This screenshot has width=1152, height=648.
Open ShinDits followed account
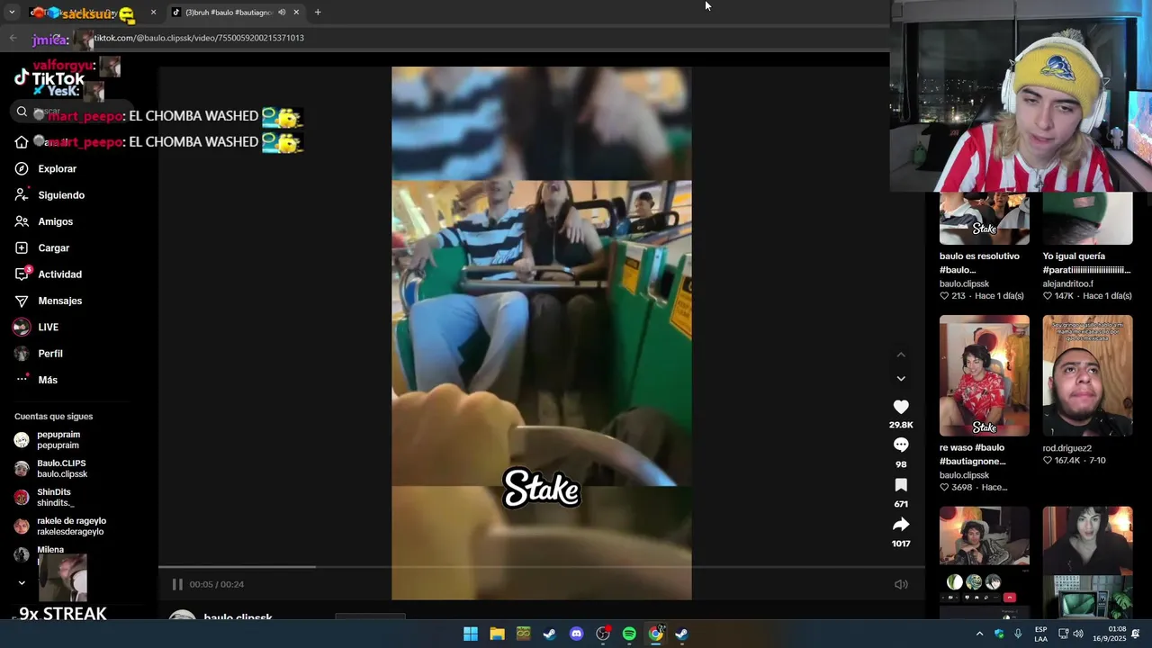tap(54, 498)
